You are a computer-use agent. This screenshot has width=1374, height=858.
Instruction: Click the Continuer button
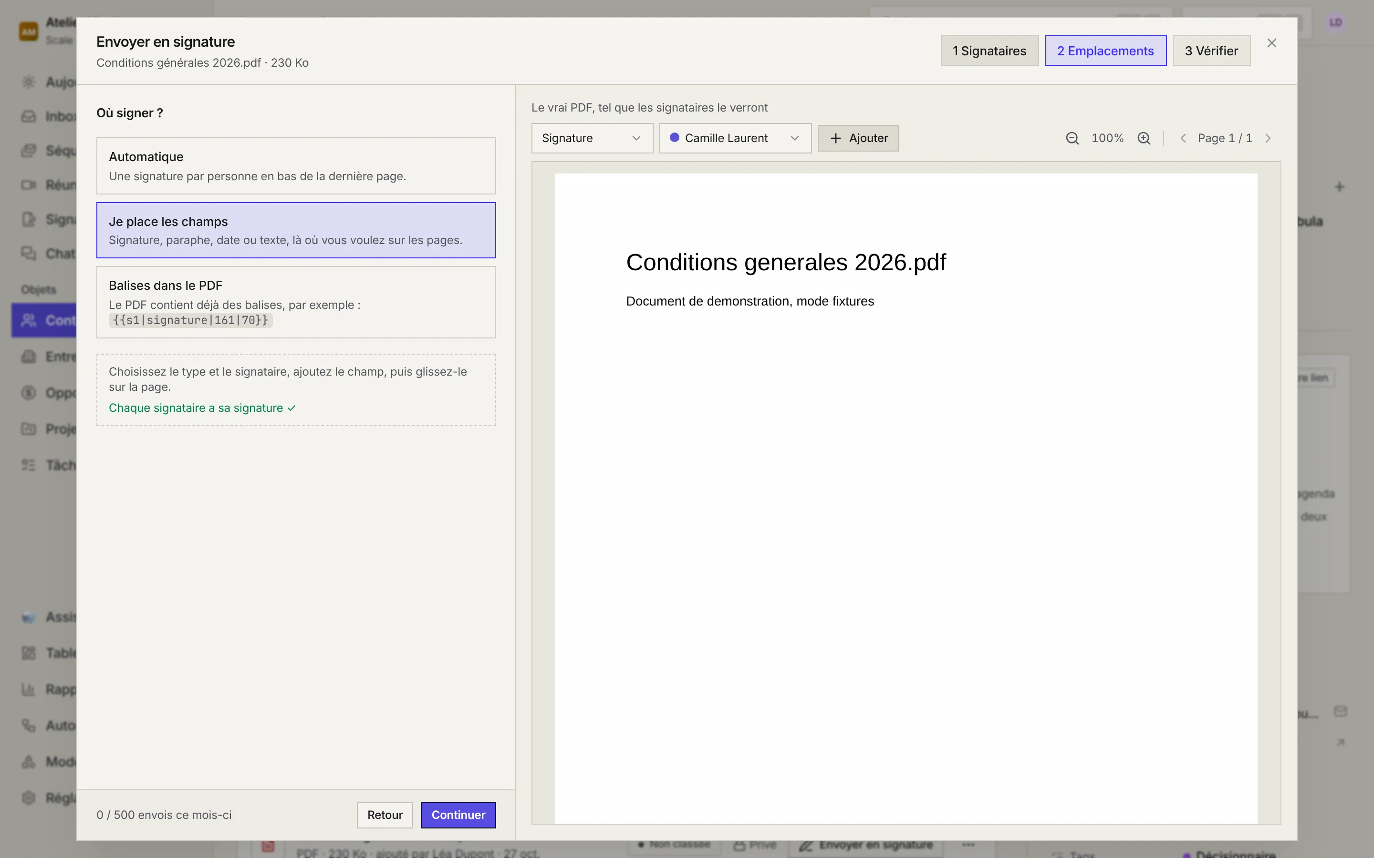458,814
